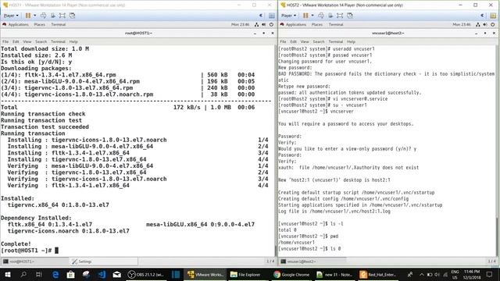500x281 pixels.
Task: Click HOST1 removable devices toolbar icon
Action: pyautogui.click(x=53, y=16)
